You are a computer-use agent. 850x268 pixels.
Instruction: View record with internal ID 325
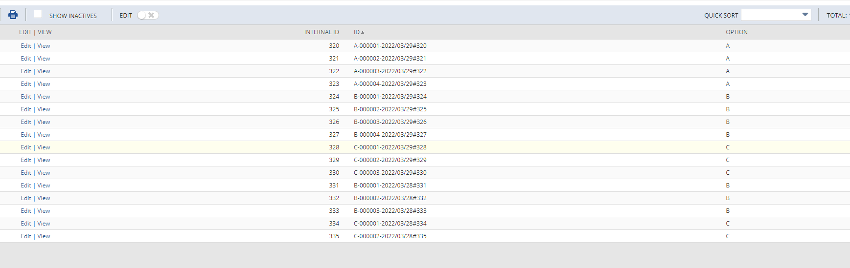(x=44, y=109)
